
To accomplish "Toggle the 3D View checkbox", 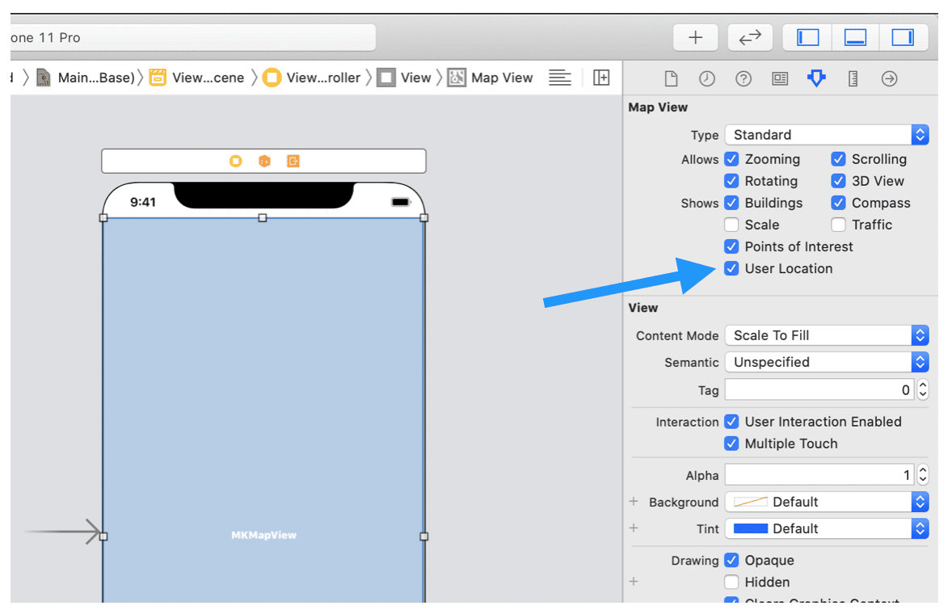I will 839,181.
